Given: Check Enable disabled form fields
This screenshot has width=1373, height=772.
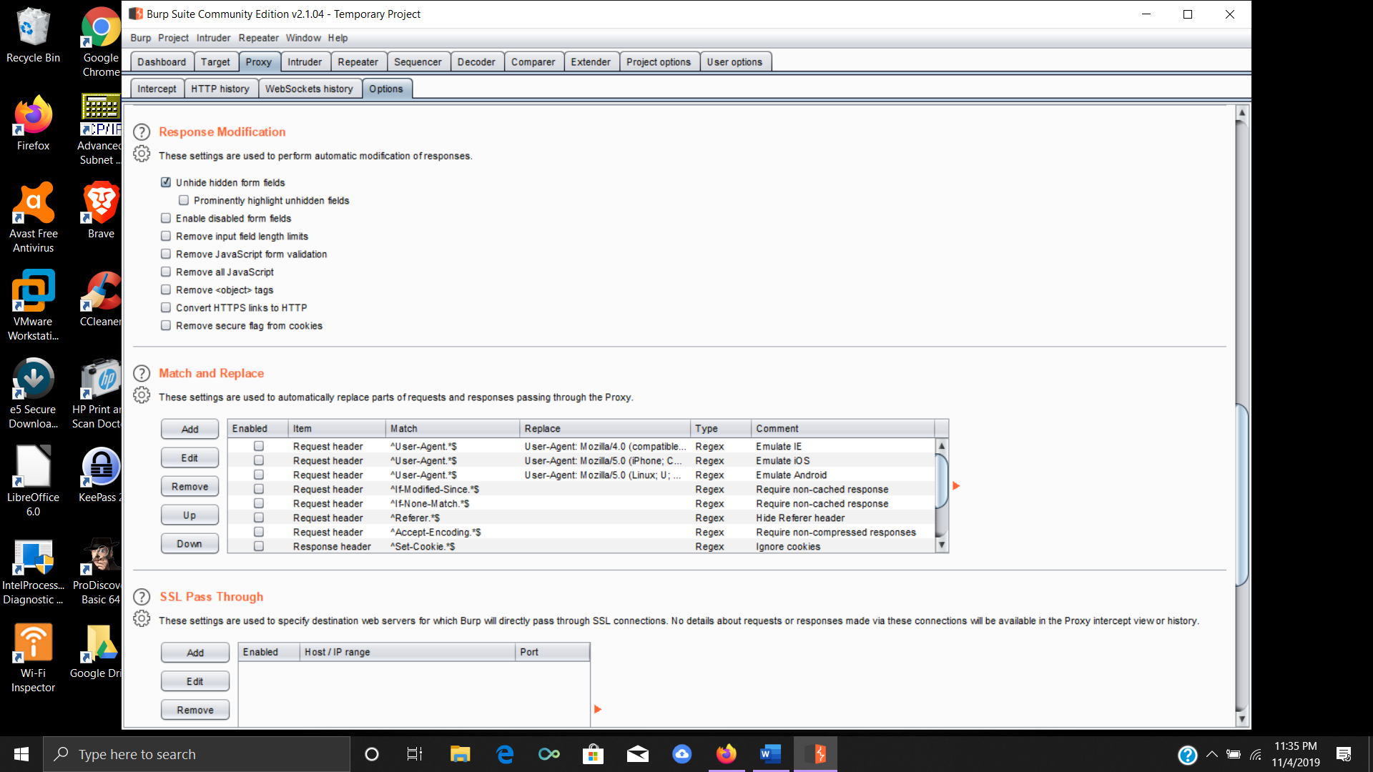Looking at the screenshot, I should coord(166,218).
